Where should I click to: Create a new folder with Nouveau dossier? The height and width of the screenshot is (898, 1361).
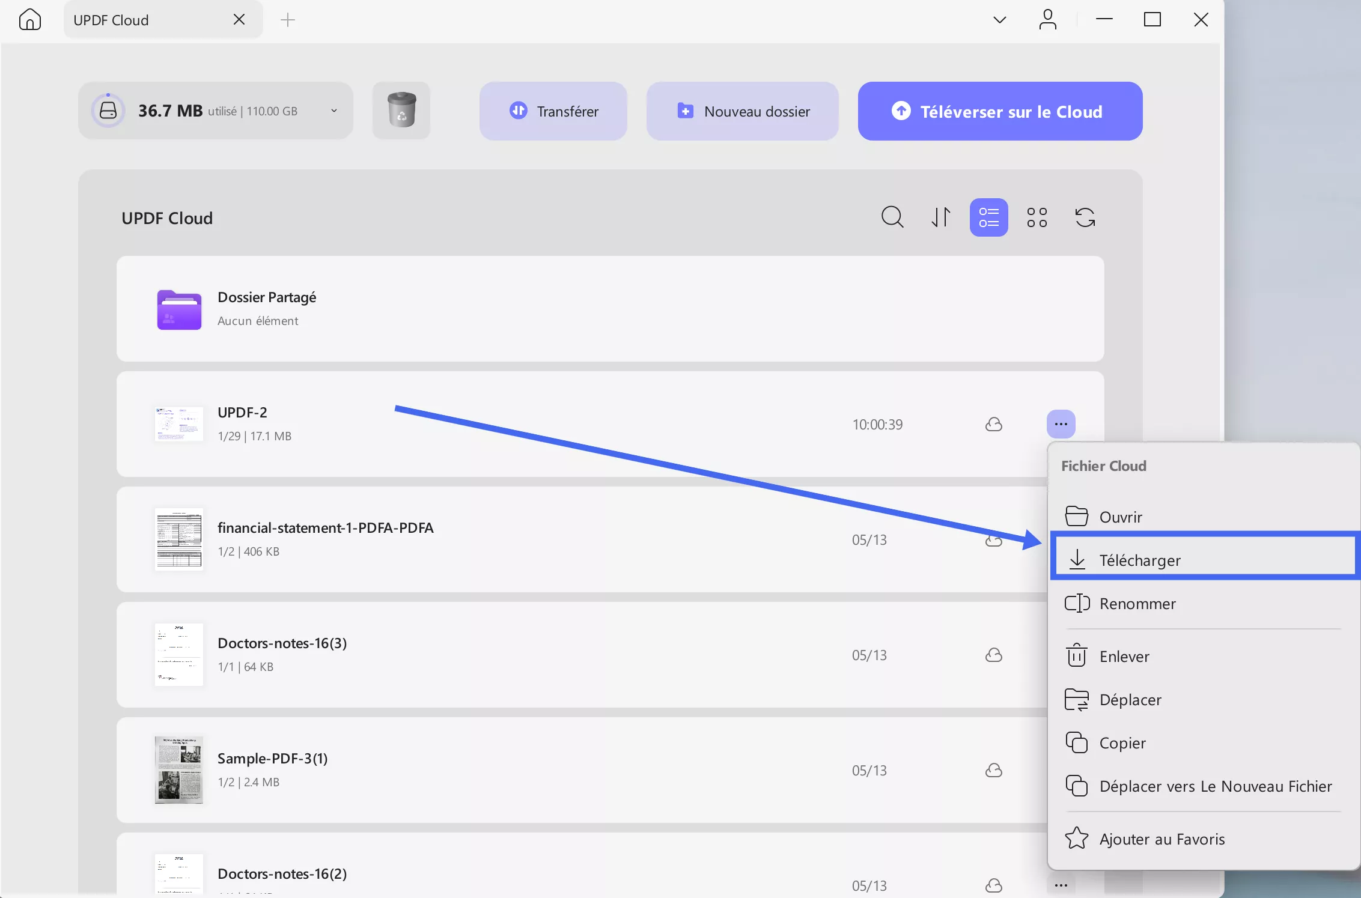(x=743, y=111)
